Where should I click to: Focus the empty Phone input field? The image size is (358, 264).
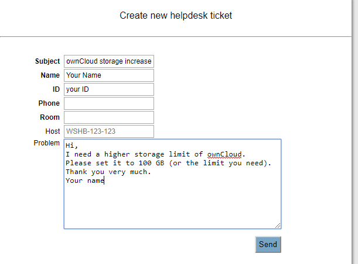[x=109, y=103]
